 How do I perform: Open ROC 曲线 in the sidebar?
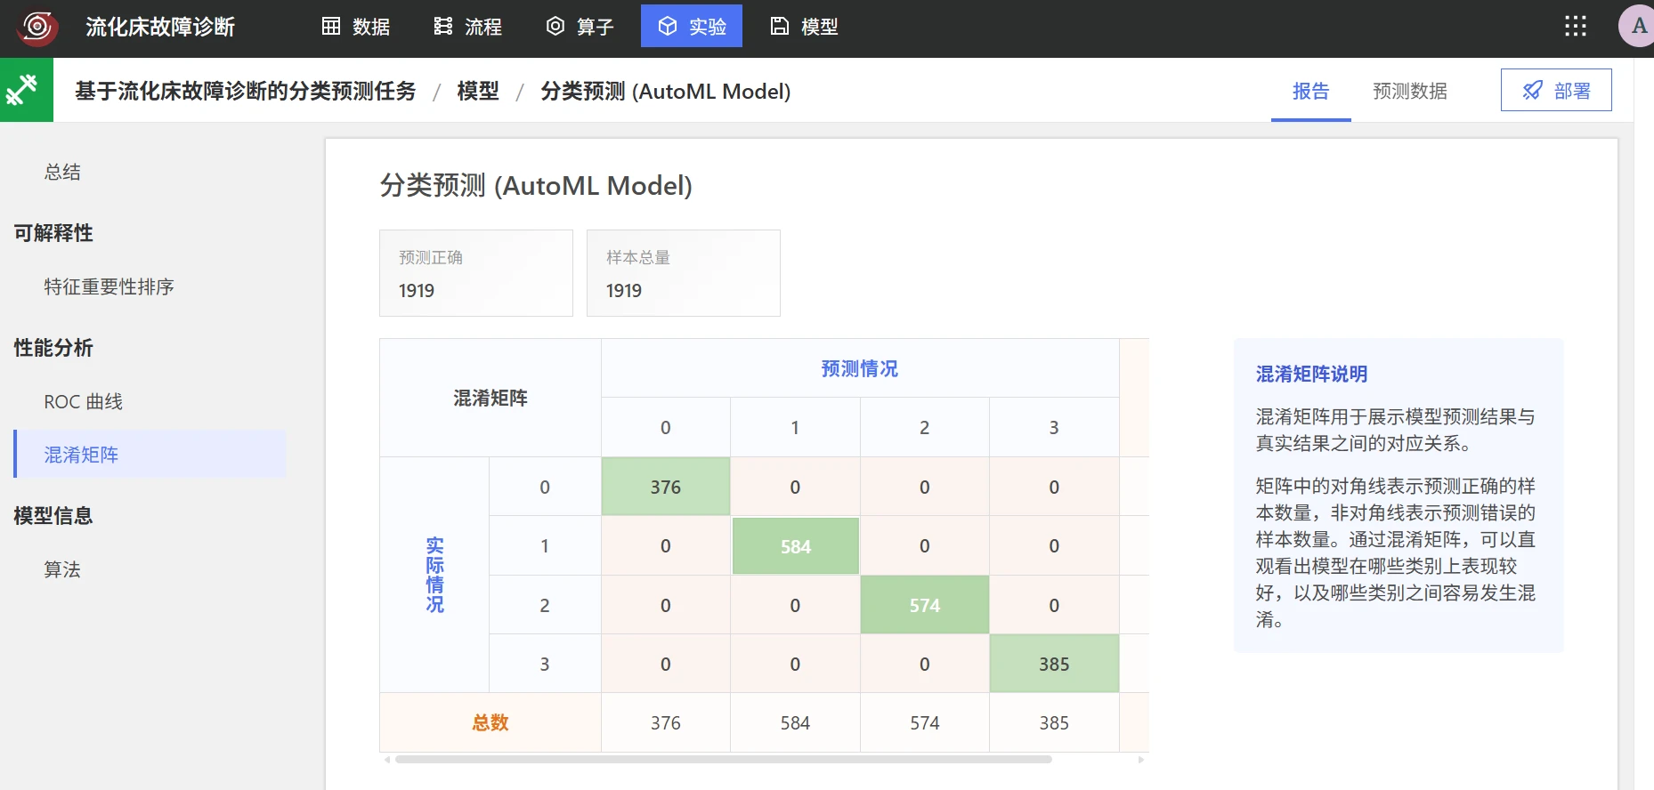pos(84,401)
